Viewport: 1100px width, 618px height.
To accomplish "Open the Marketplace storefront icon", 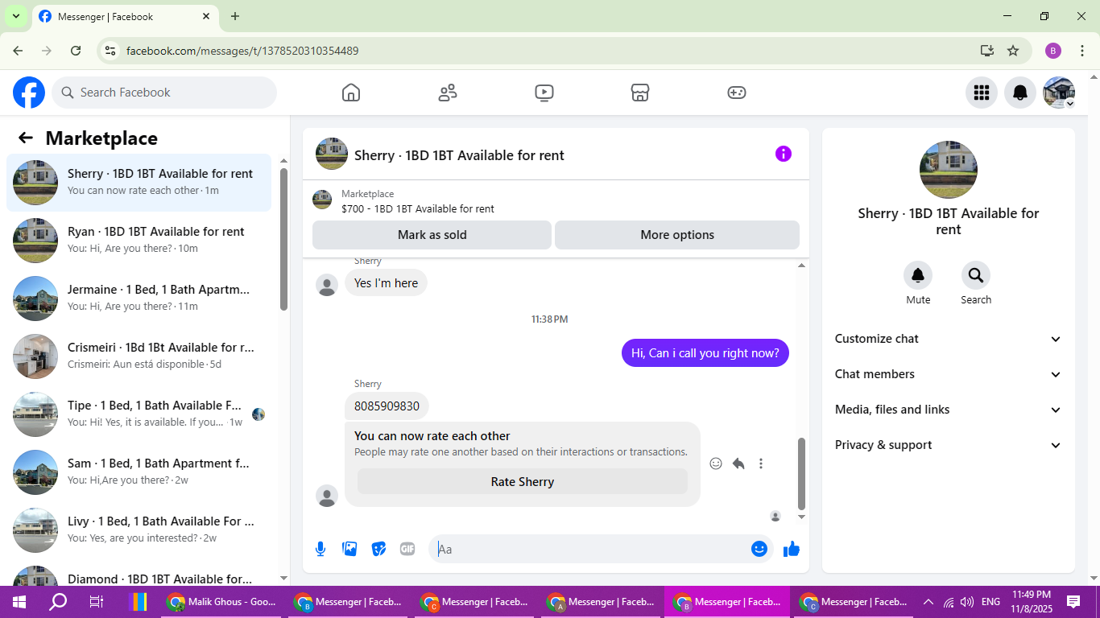I will pyautogui.click(x=640, y=93).
